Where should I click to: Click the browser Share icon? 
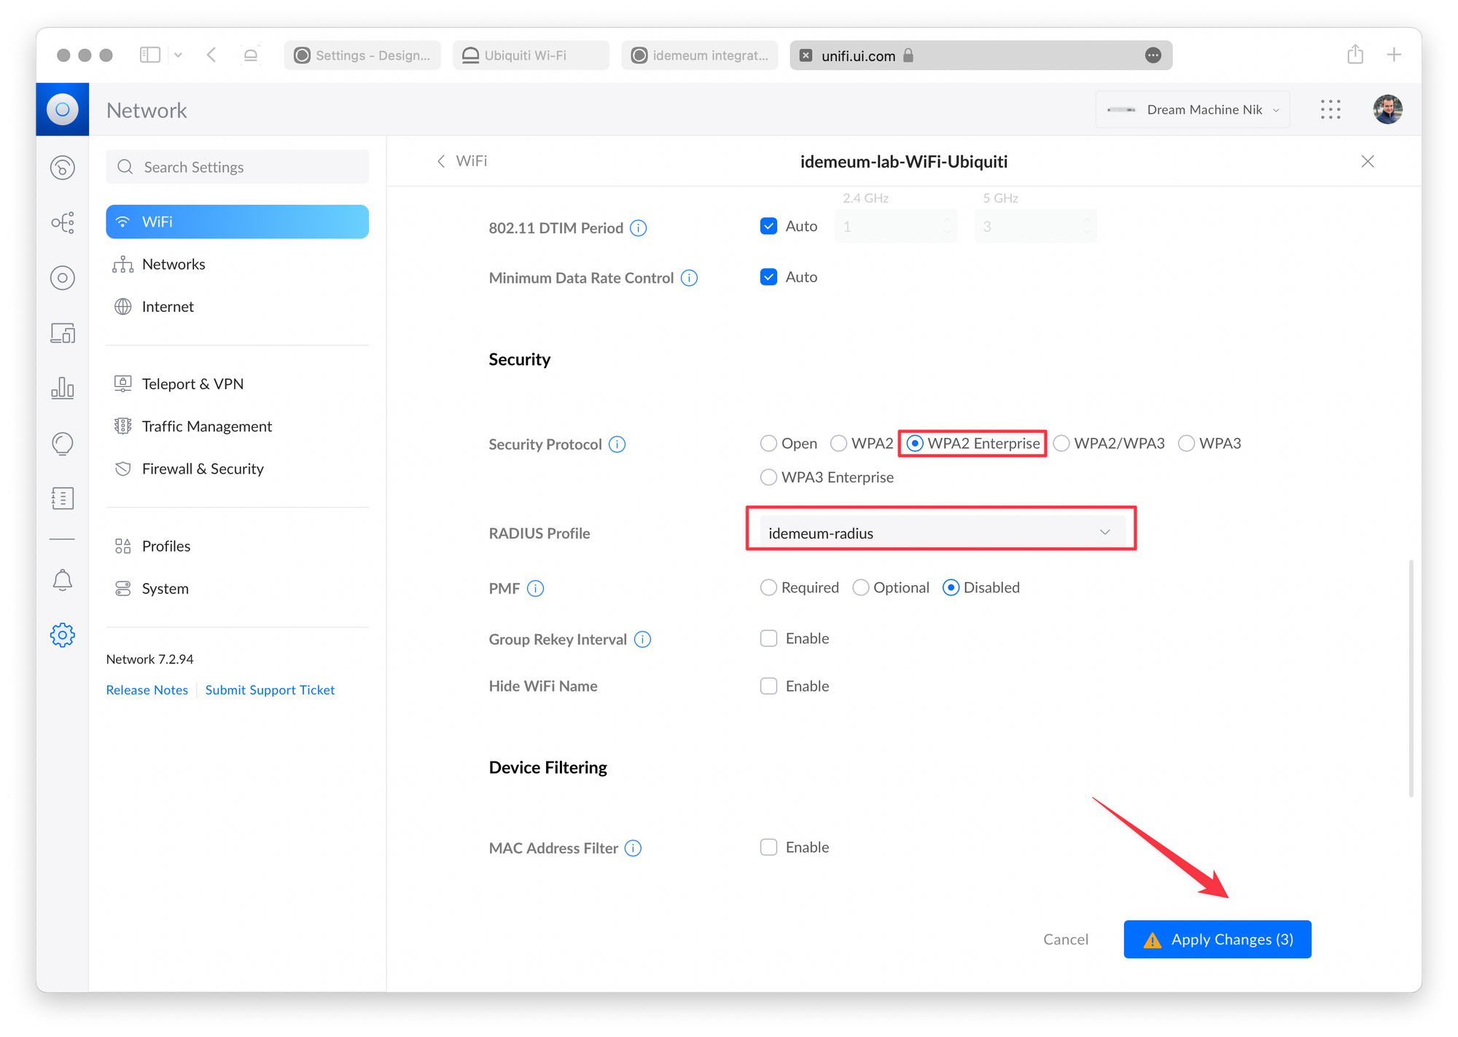pyautogui.click(x=1355, y=55)
